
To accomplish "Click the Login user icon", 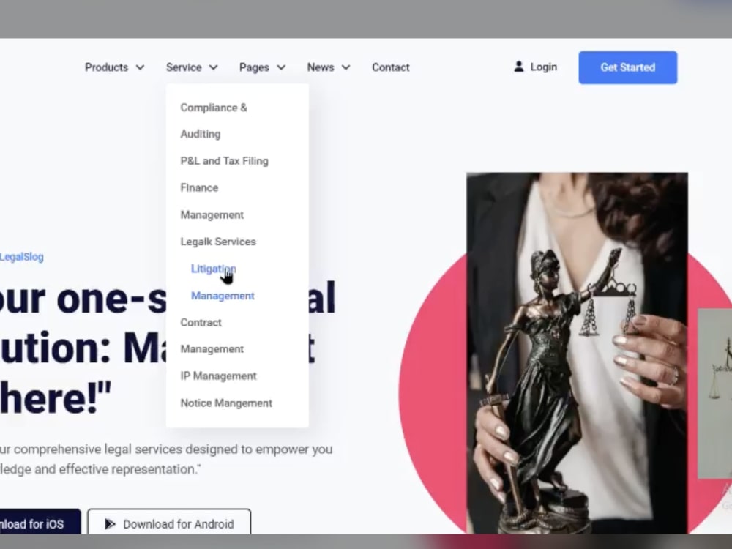I will [519, 67].
